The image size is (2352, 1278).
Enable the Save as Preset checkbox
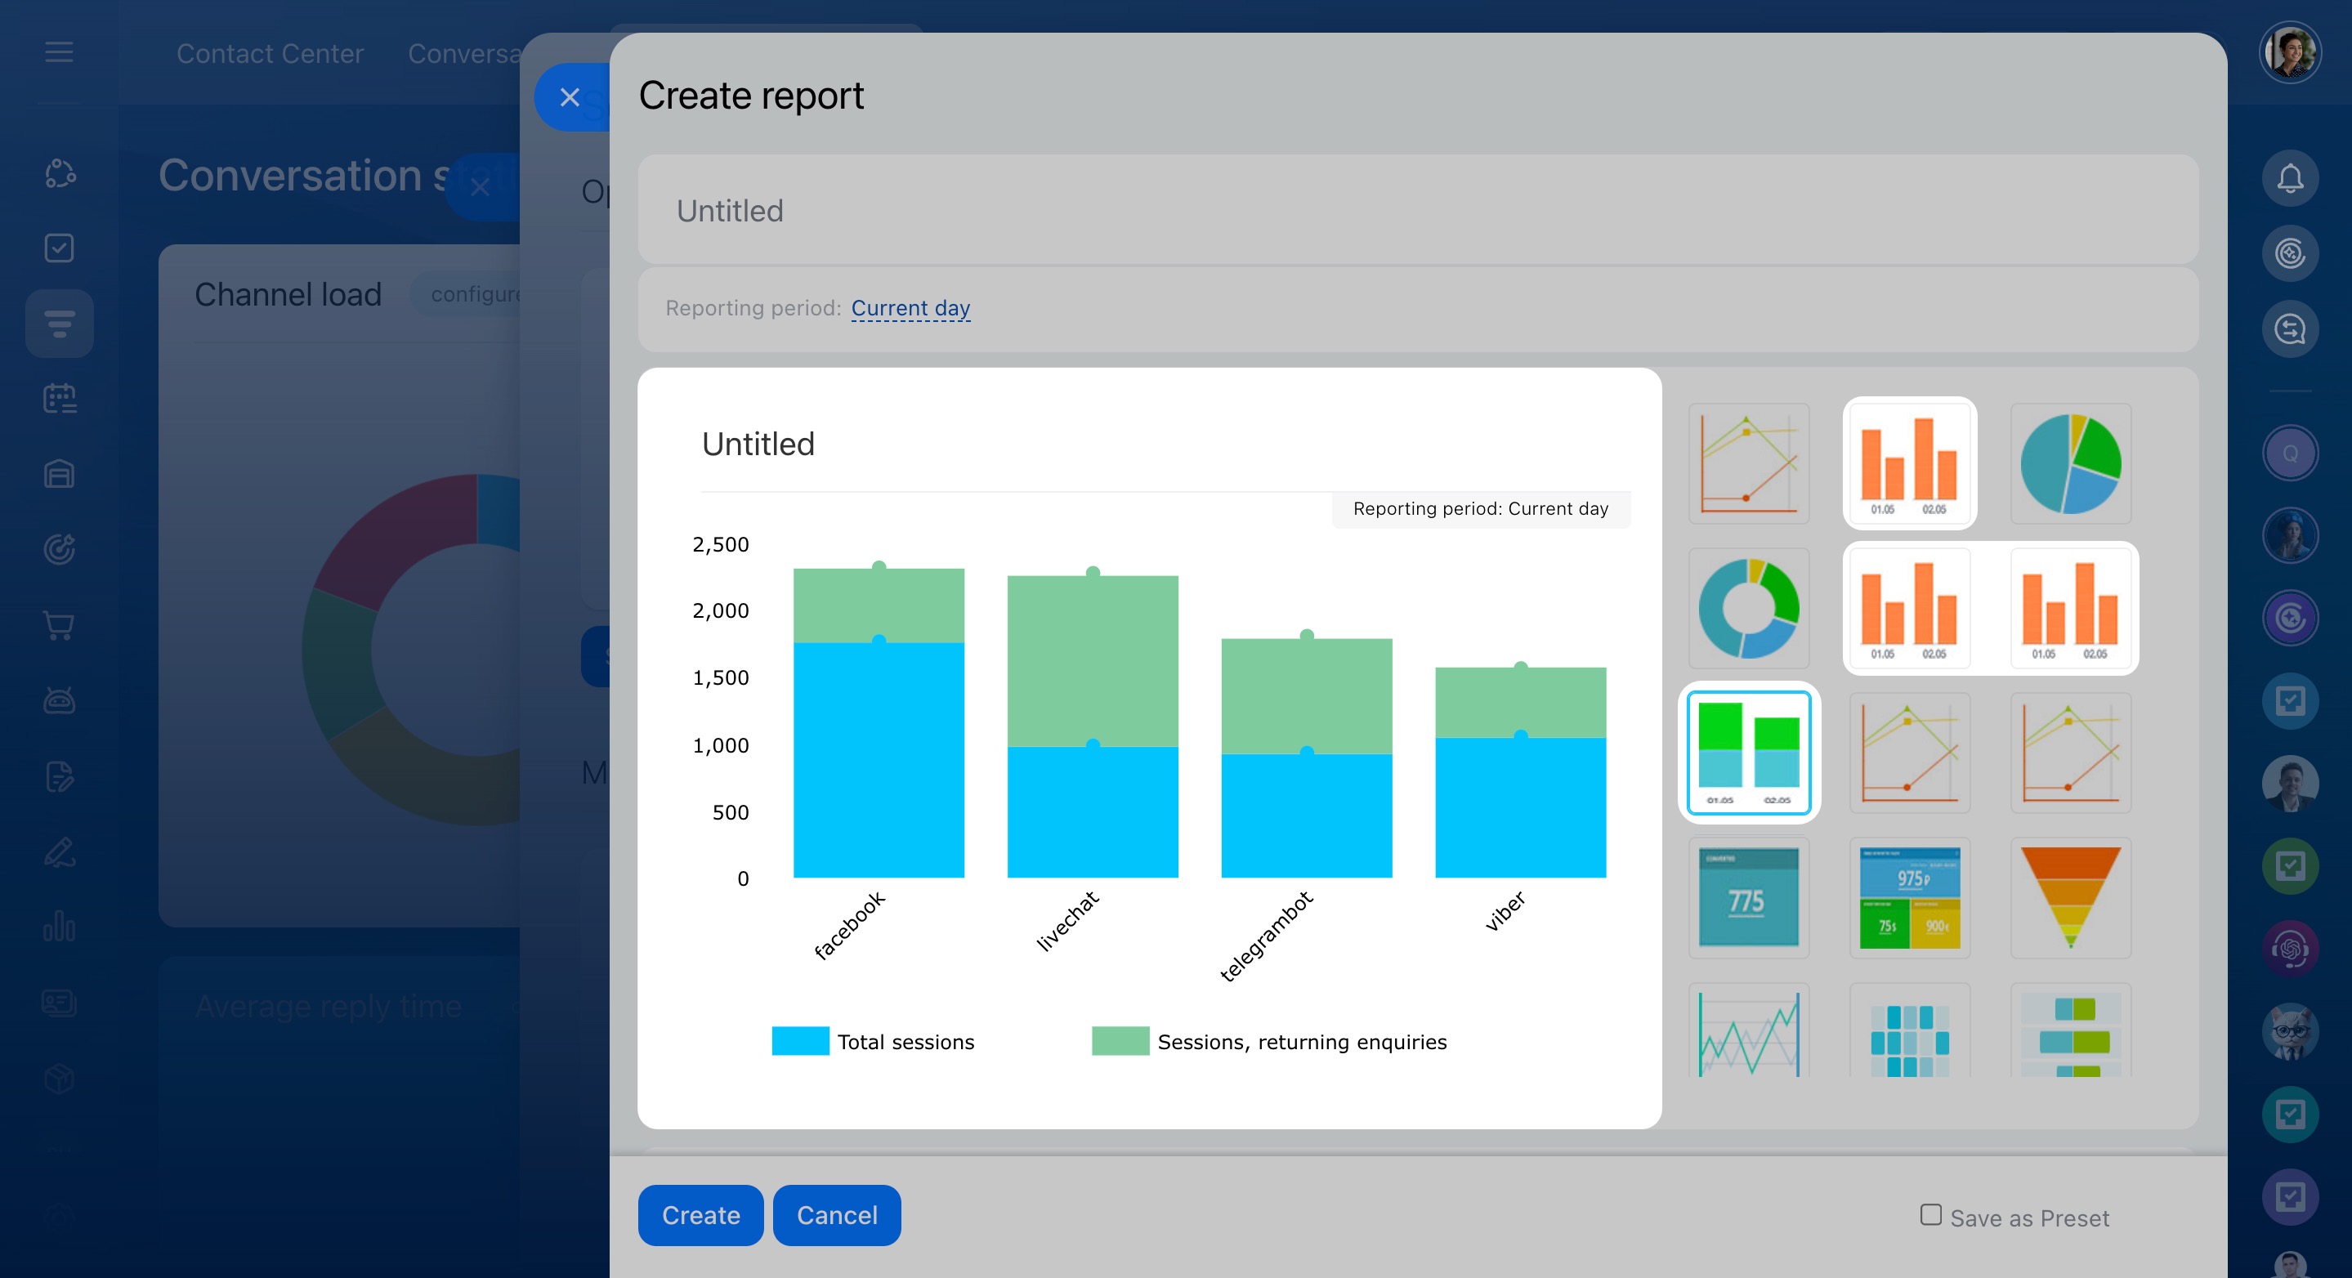tap(1930, 1214)
